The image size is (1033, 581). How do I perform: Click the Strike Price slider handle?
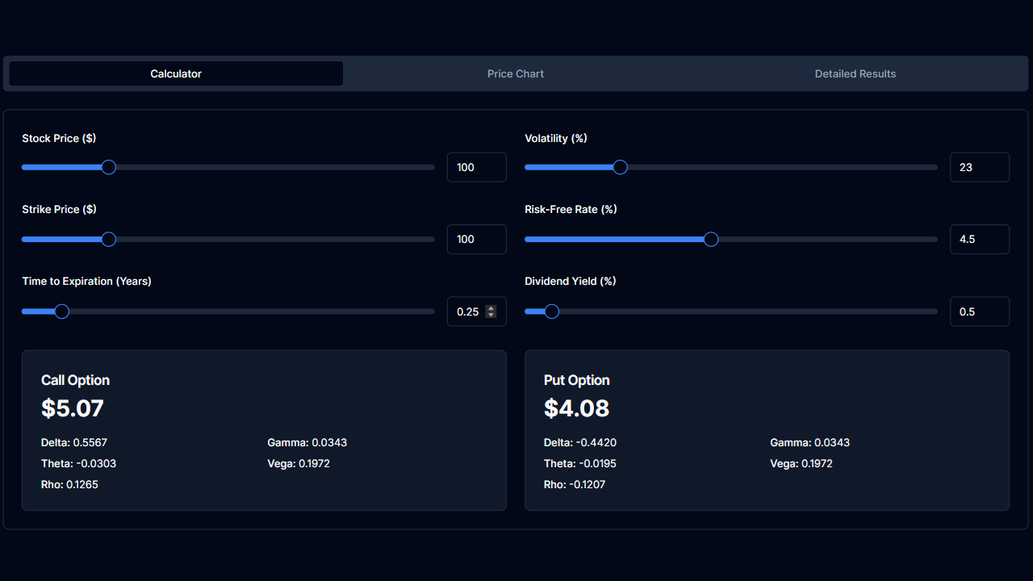pos(109,239)
